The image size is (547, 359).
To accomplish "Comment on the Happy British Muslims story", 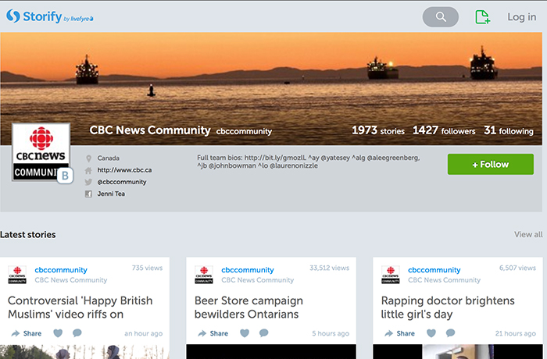I will pyautogui.click(x=77, y=333).
